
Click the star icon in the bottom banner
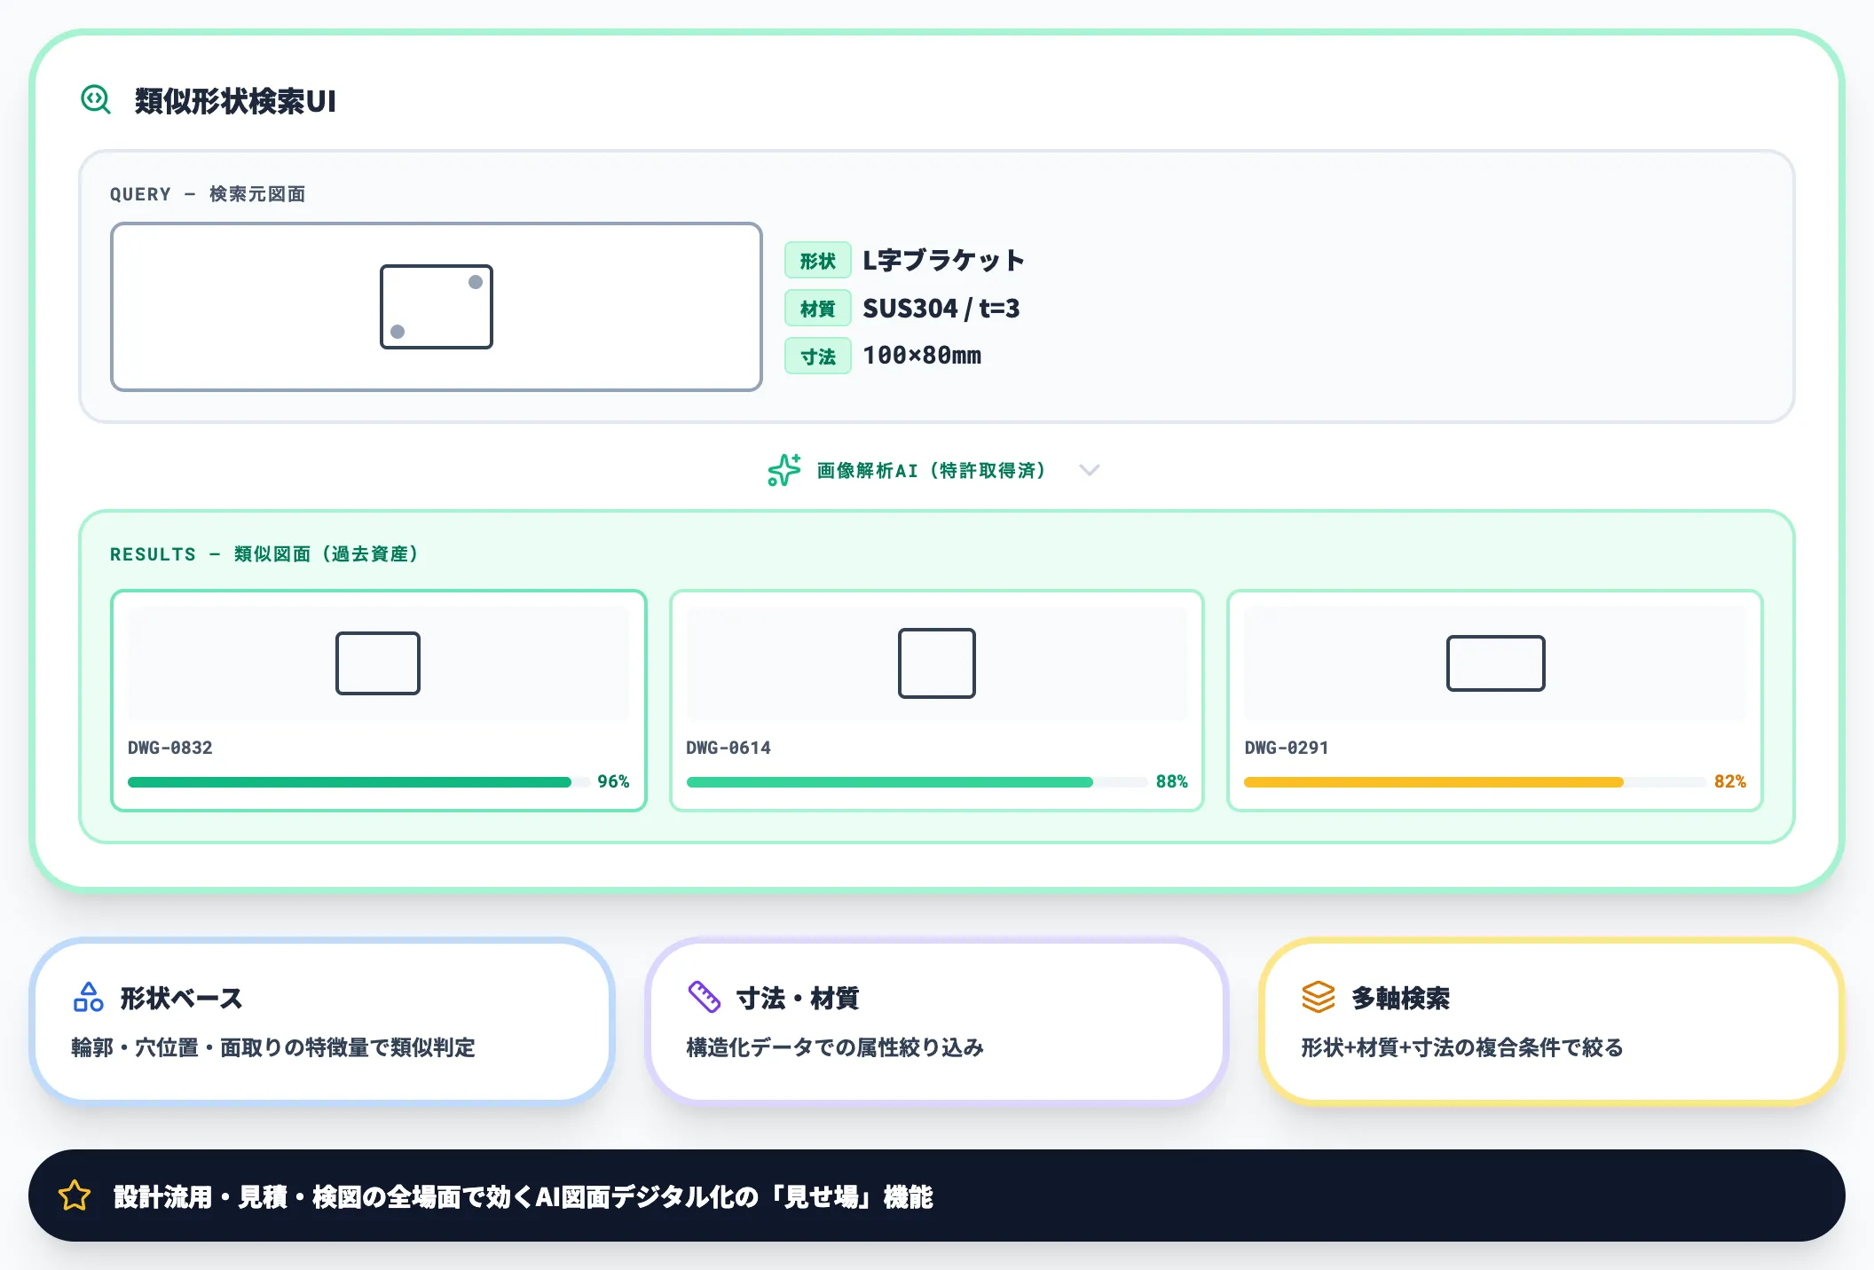[75, 1196]
